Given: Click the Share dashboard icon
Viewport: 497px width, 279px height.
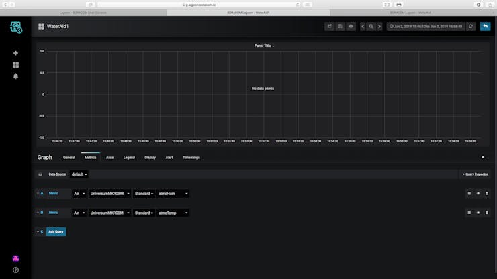Looking at the screenshot, I should (x=330, y=27).
